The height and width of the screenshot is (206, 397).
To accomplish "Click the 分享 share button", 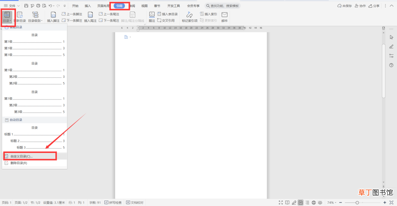I will [374, 6].
